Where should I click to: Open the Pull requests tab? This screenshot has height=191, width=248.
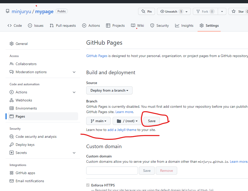point(63,25)
